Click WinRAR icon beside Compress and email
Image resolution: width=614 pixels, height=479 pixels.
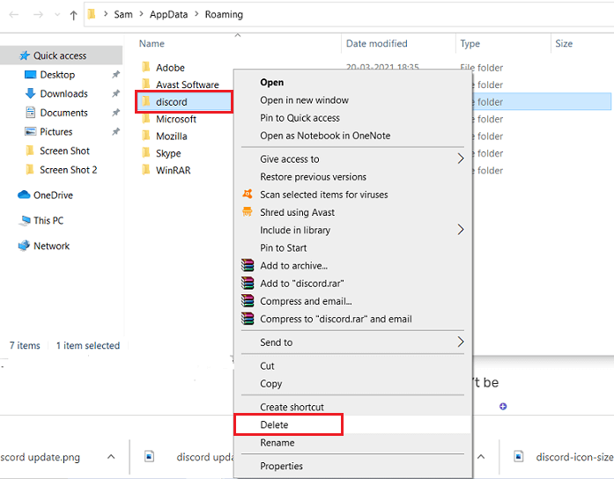(x=248, y=300)
